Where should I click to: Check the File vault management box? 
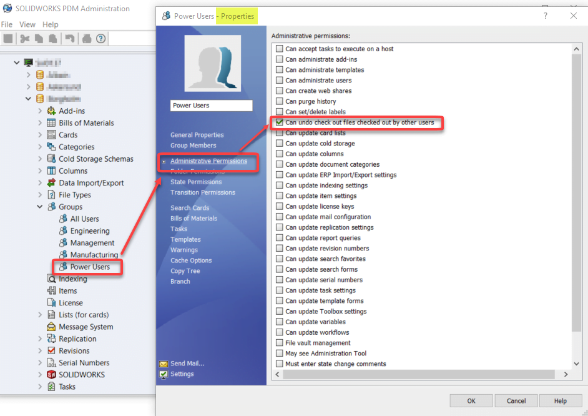pos(280,343)
